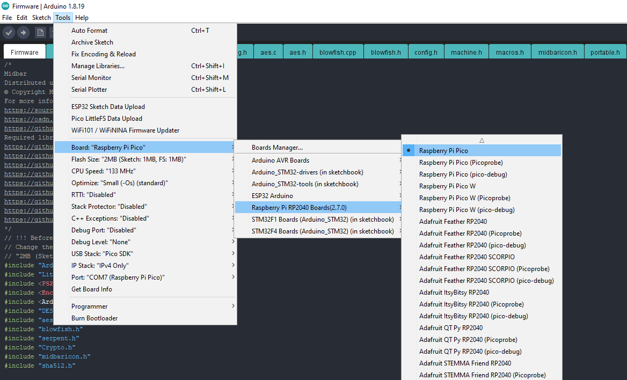Select Raspberry Pi Pico (Picoprobe) board
627x380 pixels.
coord(482,163)
